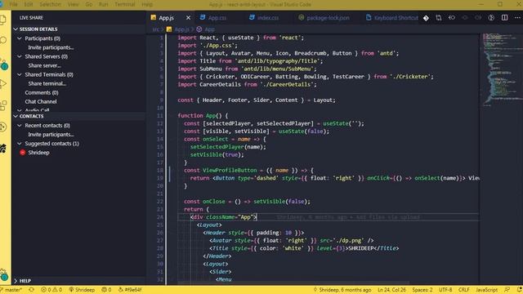Click Share terminal... link
Image resolution: width=523 pixels, height=294 pixels.
47,83
